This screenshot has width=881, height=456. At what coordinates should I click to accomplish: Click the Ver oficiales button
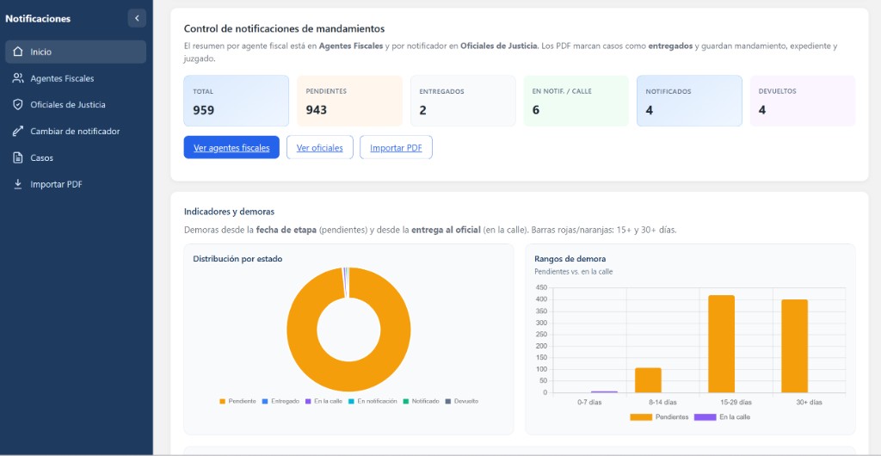click(320, 148)
